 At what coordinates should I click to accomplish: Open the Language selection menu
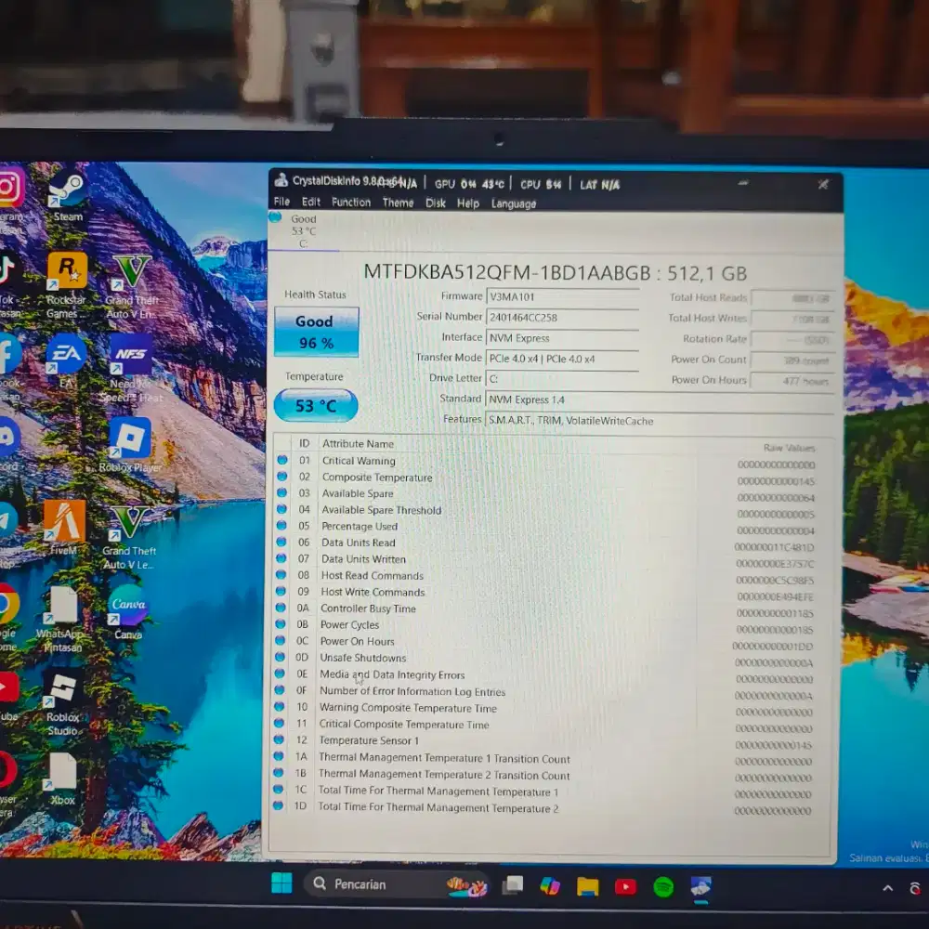pyautogui.click(x=513, y=203)
